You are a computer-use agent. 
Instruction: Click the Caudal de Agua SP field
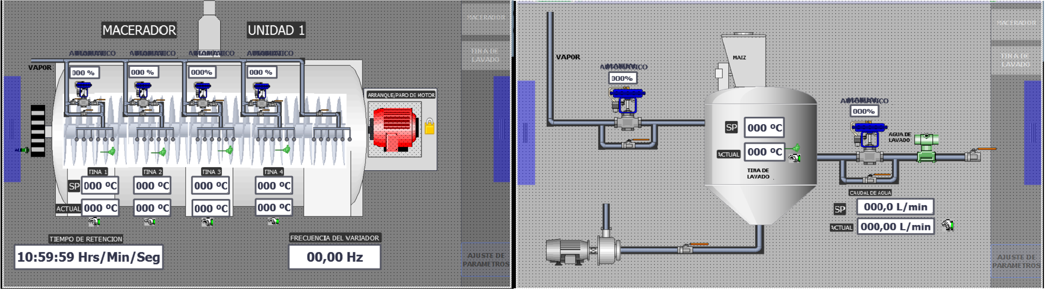point(895,207)
